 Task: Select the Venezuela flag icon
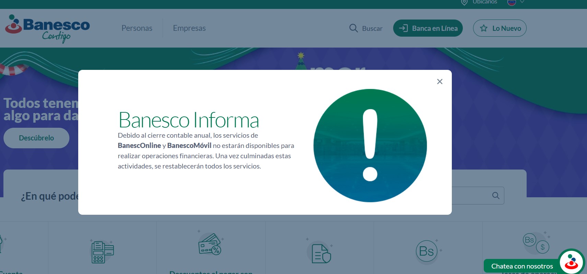(512, 2)
